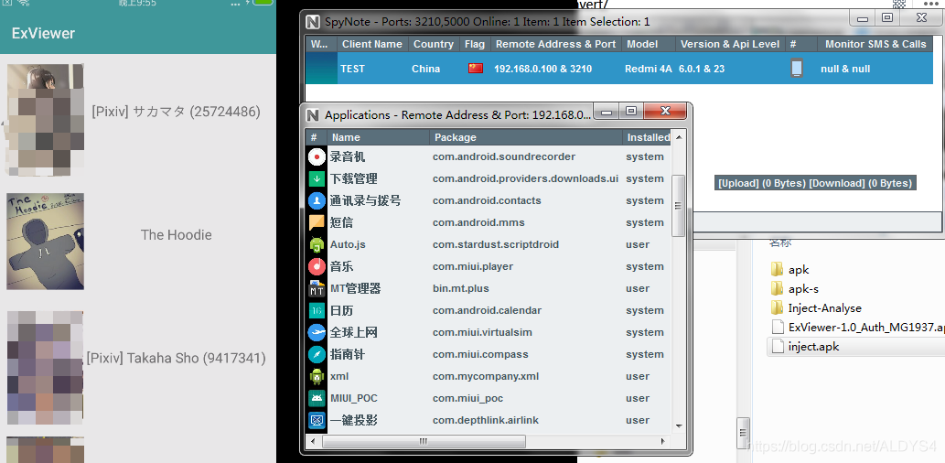Click the MIUI_POC app icon
Viewport: 945px width, 463px height.
[x=317, y=399]
